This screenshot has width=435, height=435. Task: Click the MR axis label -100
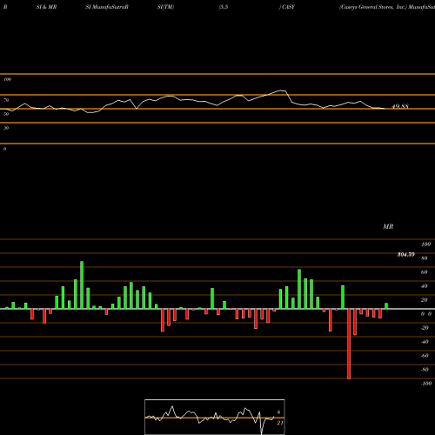pyautogui.click(x=425, y=384)
